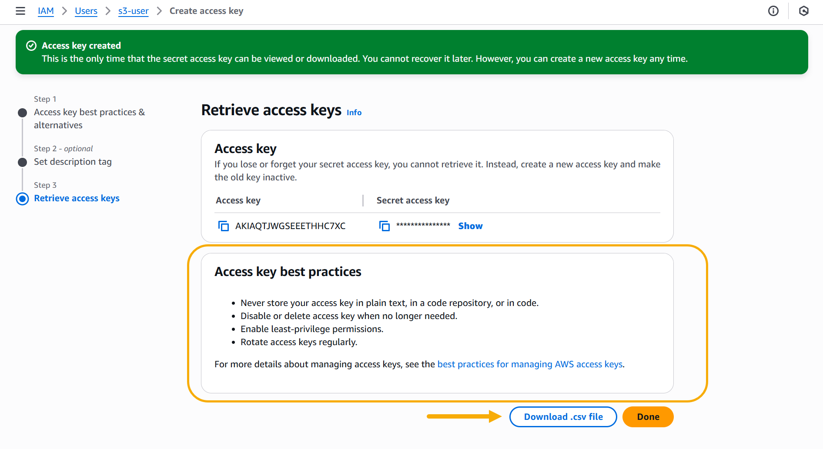Click the Step 1 progress dot

(x=23, y=113)
